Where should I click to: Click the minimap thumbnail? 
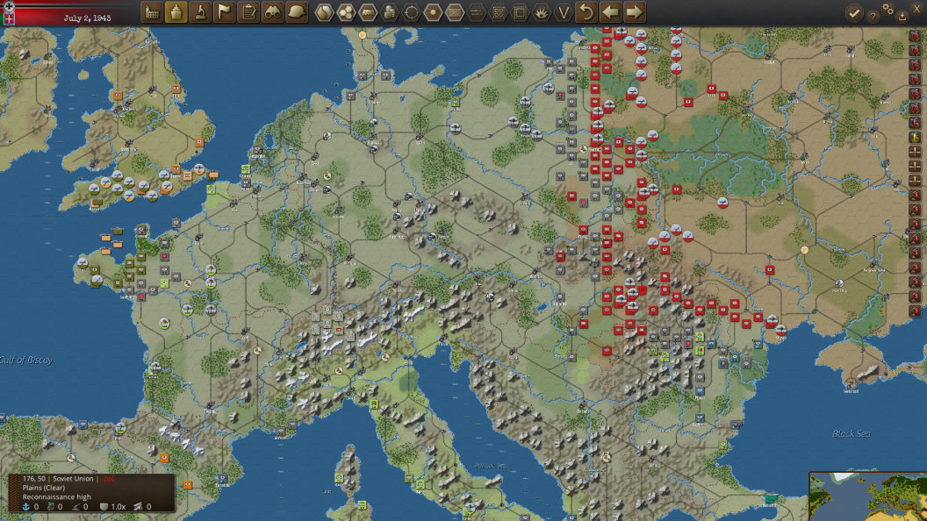[x=868, y=496]
